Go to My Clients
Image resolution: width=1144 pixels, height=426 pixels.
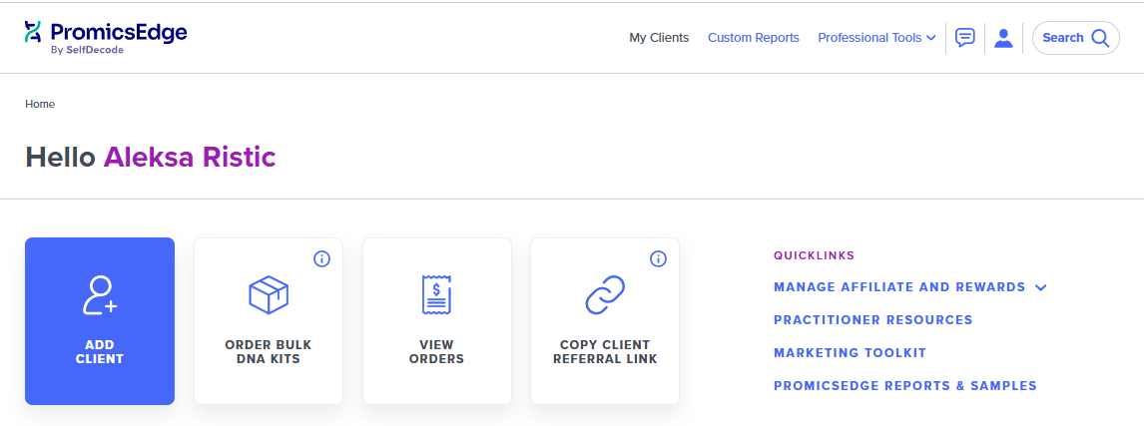659,38
